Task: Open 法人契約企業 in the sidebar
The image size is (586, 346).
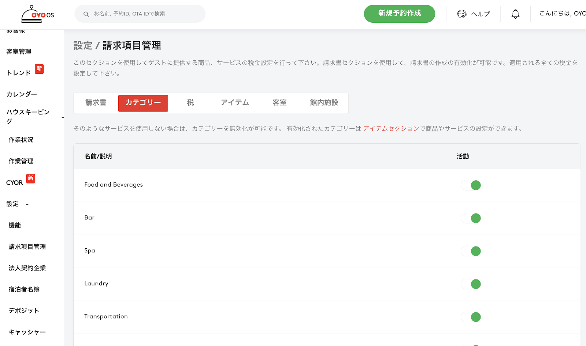Action: 27,268
